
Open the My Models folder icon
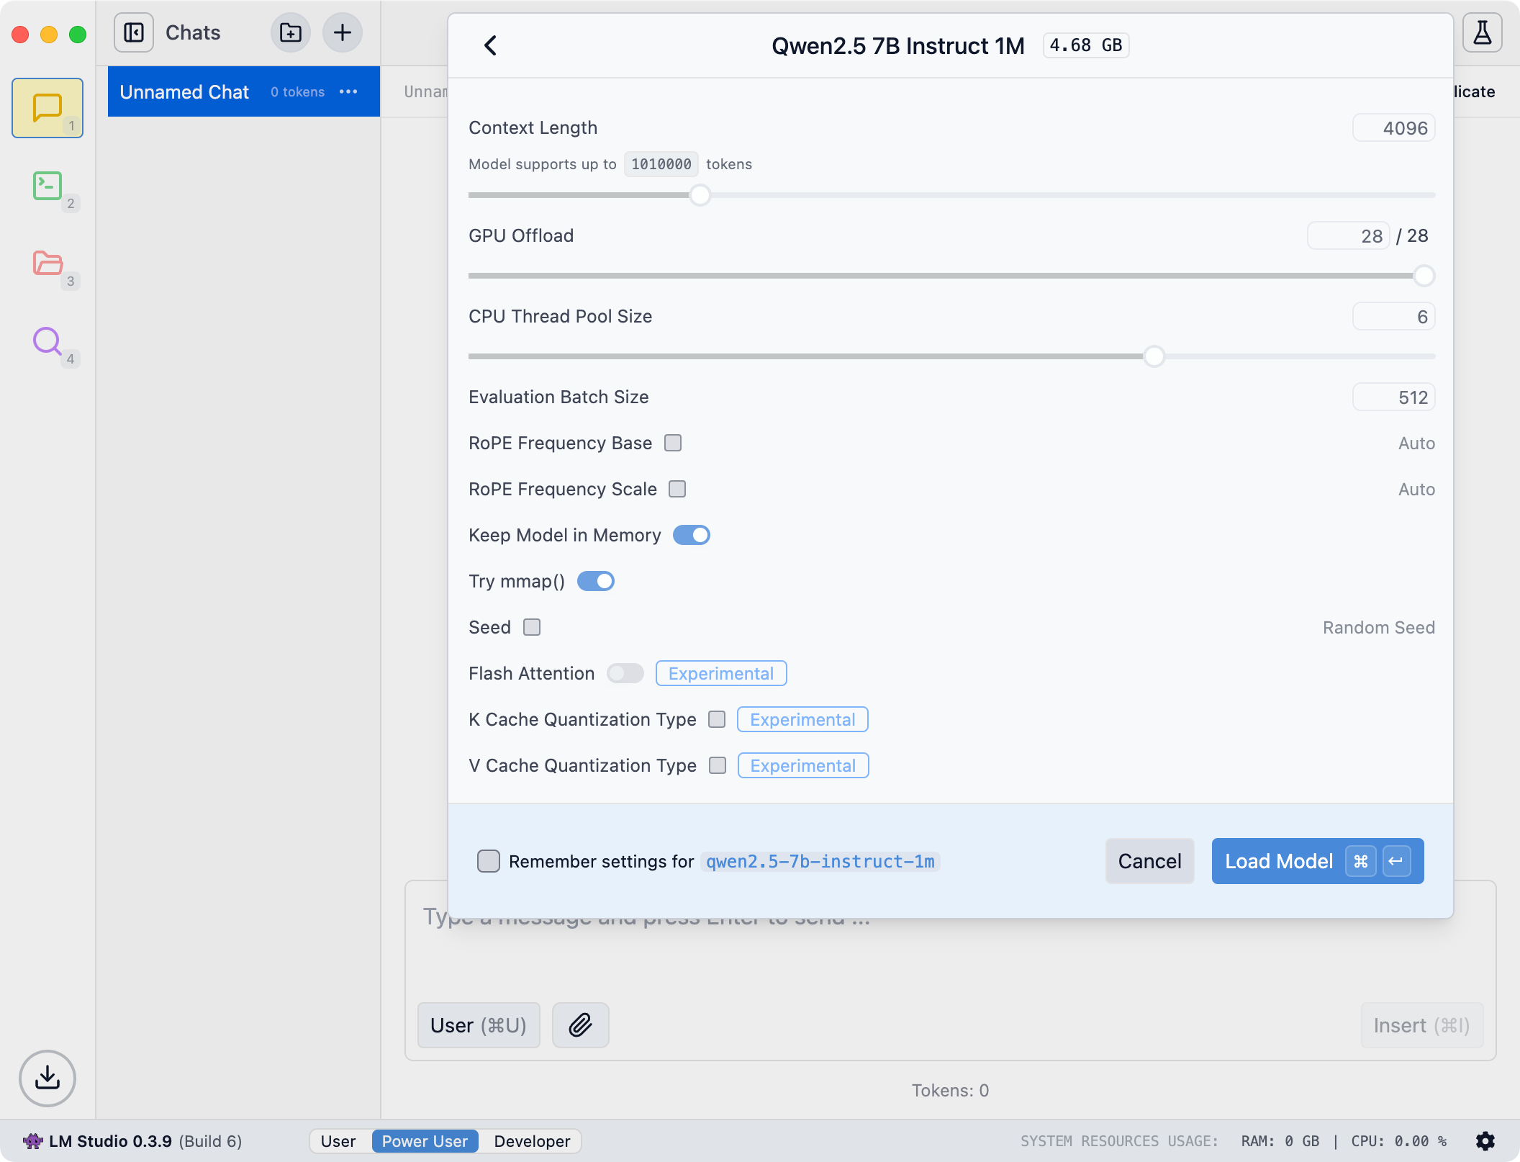coord(47,266)
